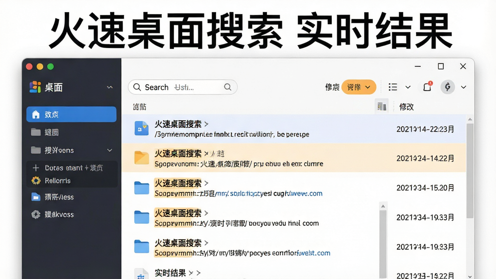Click the list view icon in toolbar
Image resolution: width=496 pixels, height=279 pixels.
(x=393, y=87)
